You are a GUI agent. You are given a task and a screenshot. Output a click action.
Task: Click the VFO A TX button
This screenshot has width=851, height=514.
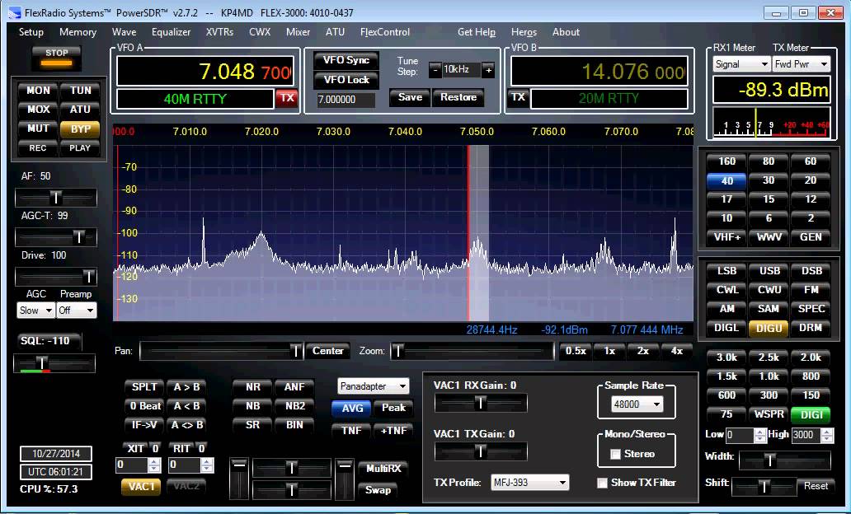tap(287, 98)
